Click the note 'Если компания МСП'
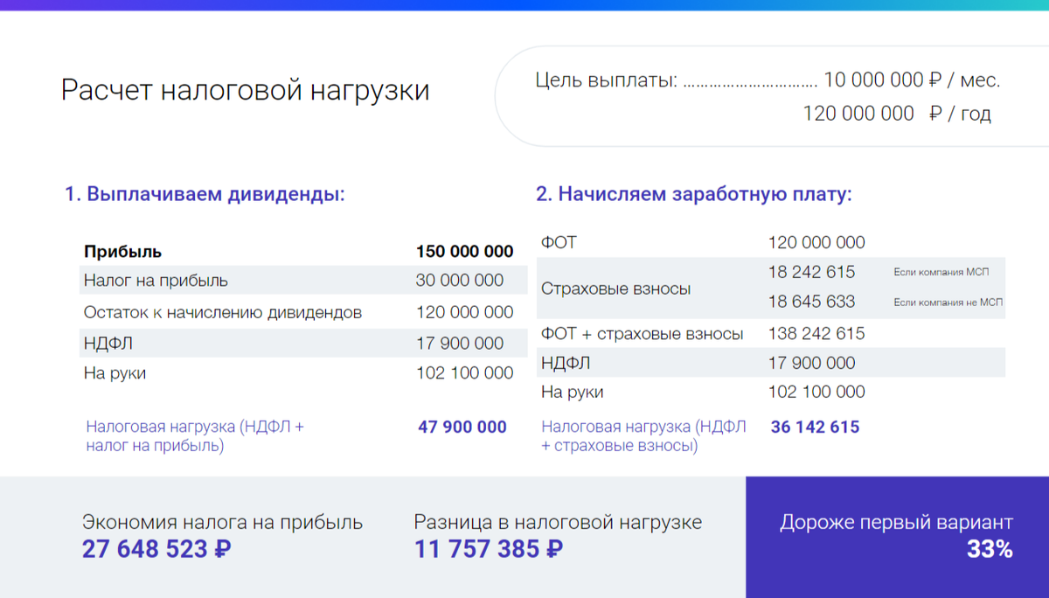Viewport: 1049px width, 598px height. [941, 273]
